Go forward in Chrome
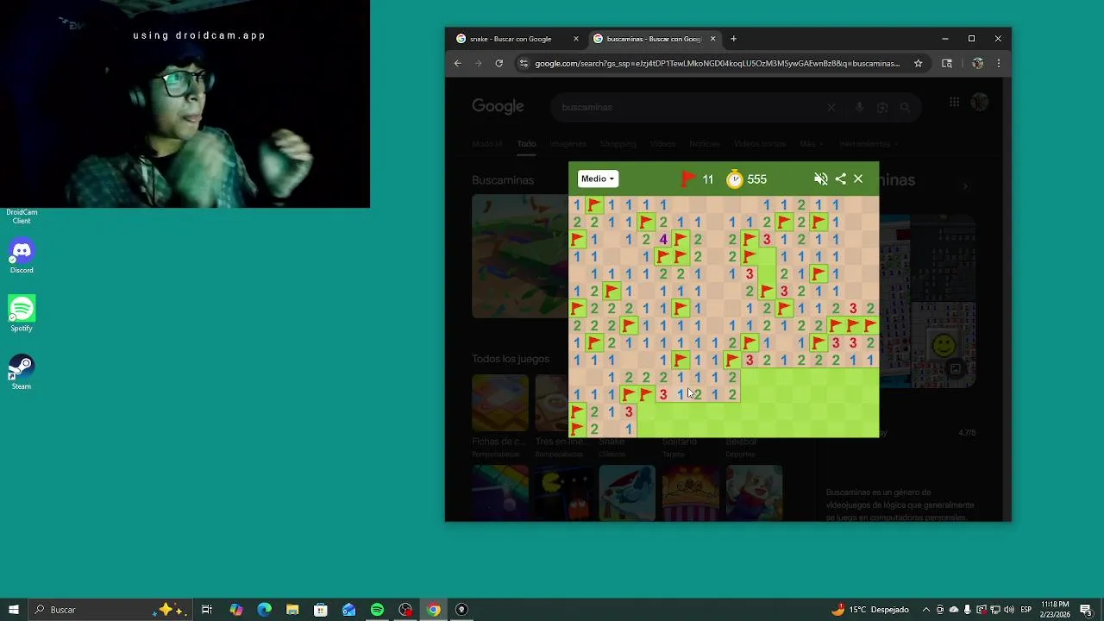Screen dimensions: 1104x621 coord(478,63)
